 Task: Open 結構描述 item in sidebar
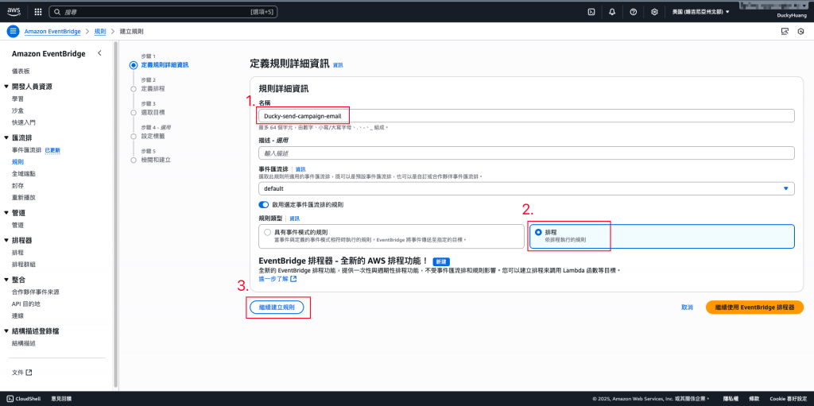24,343
